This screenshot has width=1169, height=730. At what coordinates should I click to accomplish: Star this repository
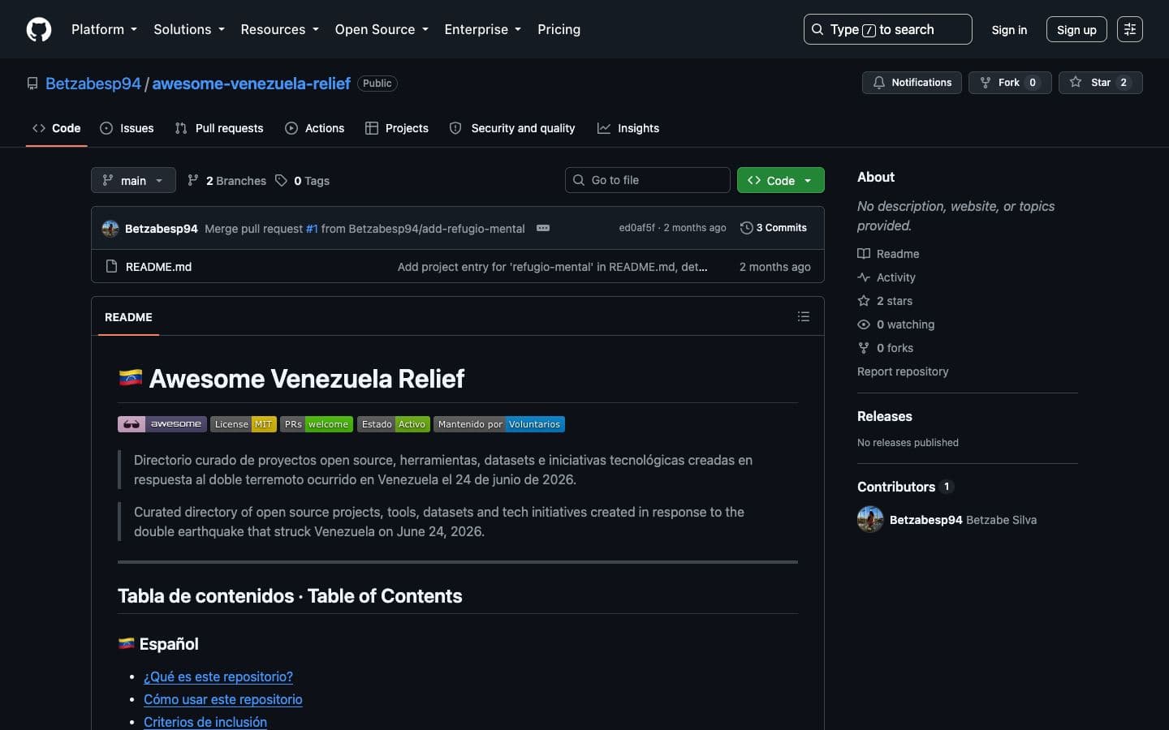click(x=1100, y=83)
